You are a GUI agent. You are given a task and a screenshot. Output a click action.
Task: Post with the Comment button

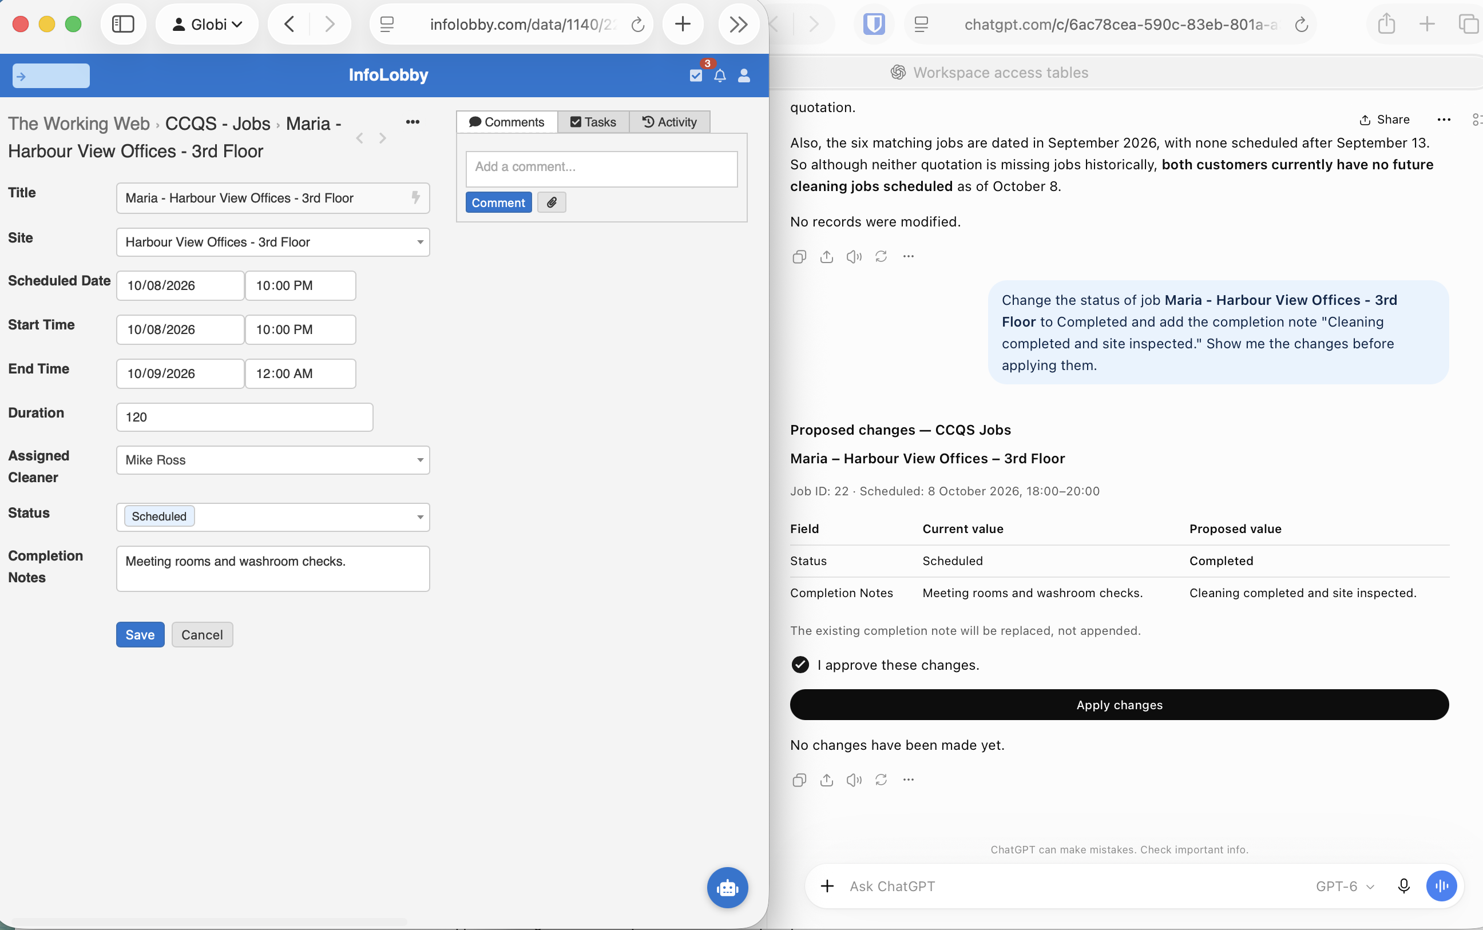coord(498,202)
